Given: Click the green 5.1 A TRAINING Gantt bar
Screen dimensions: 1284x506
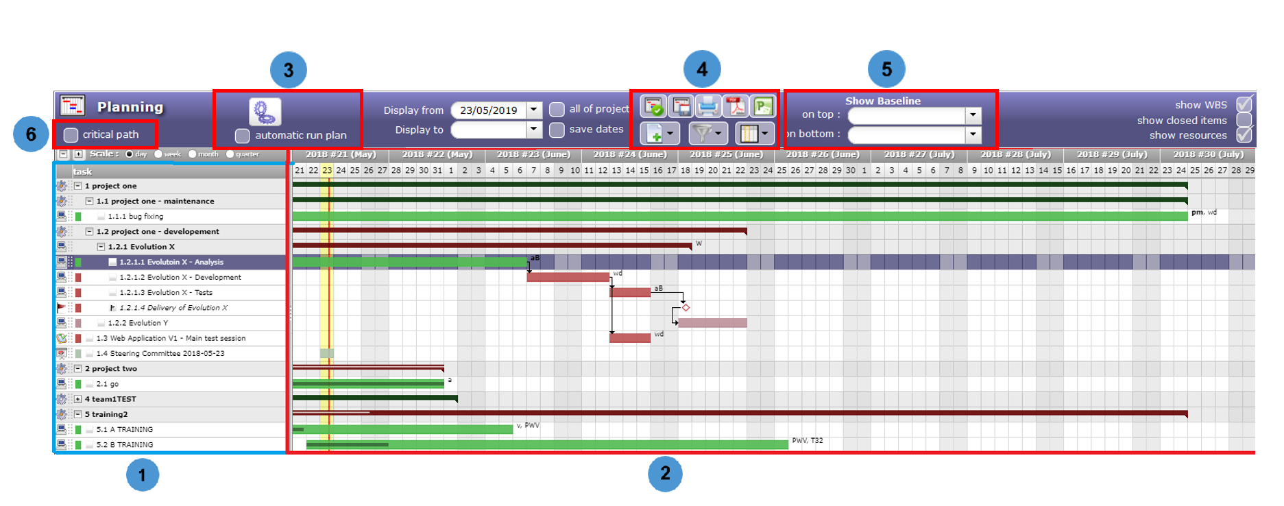Looking at the screenshot, I should click(x=403, y=429).
